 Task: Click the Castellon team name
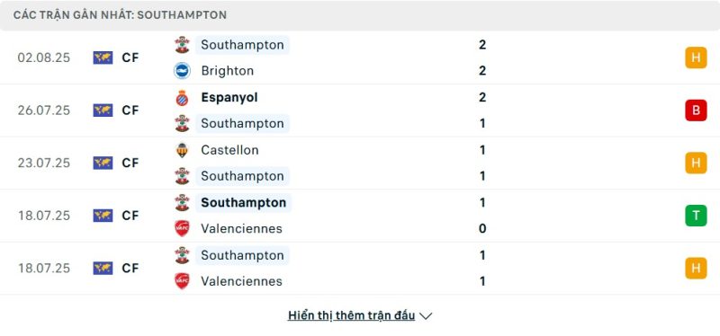(x=229, y=150)
